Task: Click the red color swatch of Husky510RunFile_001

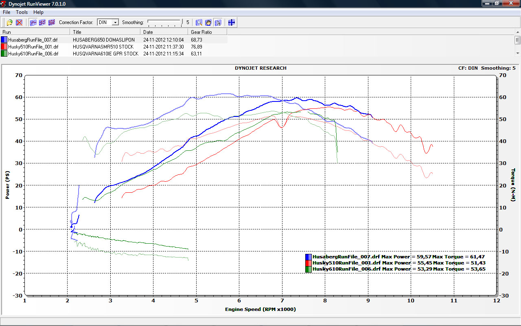Action: 4,47
